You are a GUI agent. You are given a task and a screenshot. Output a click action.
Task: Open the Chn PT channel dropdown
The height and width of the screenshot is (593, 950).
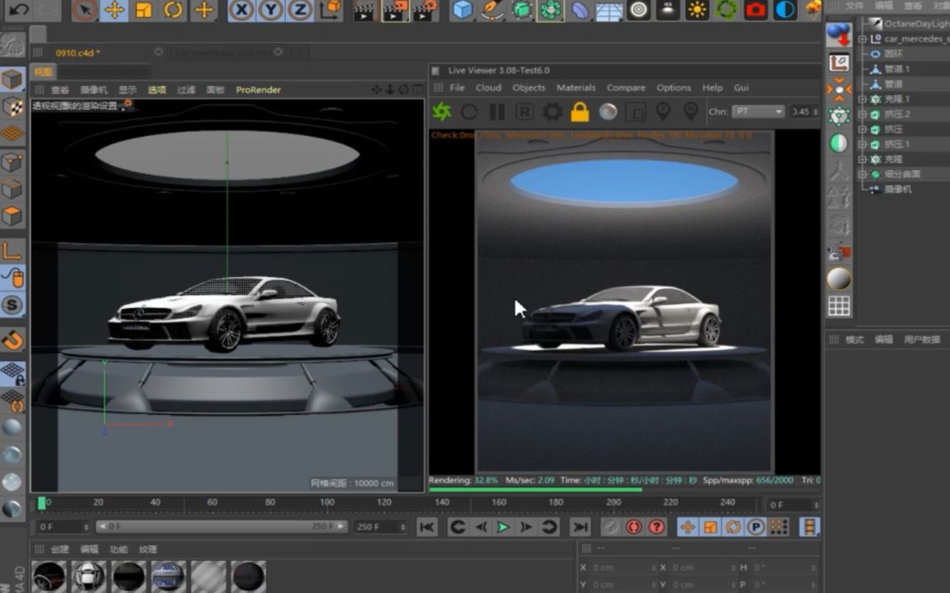(758, 112)
